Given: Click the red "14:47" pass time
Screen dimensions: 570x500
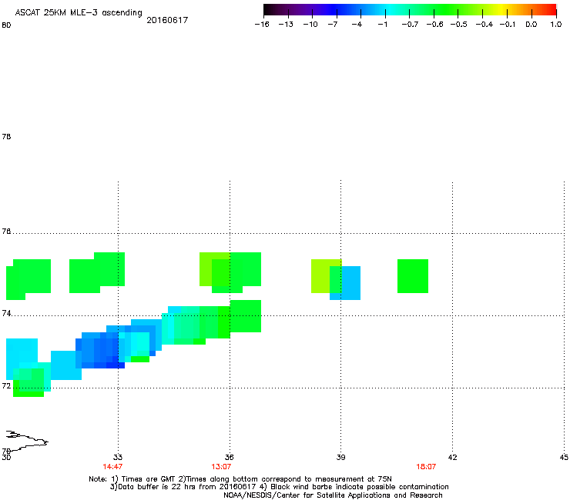Looking at the screenshot, I should click(x=112, y=467).
